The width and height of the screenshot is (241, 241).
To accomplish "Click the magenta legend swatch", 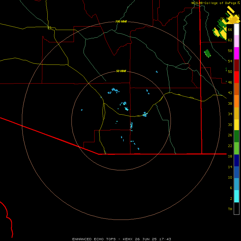I will tap(236, 53).
